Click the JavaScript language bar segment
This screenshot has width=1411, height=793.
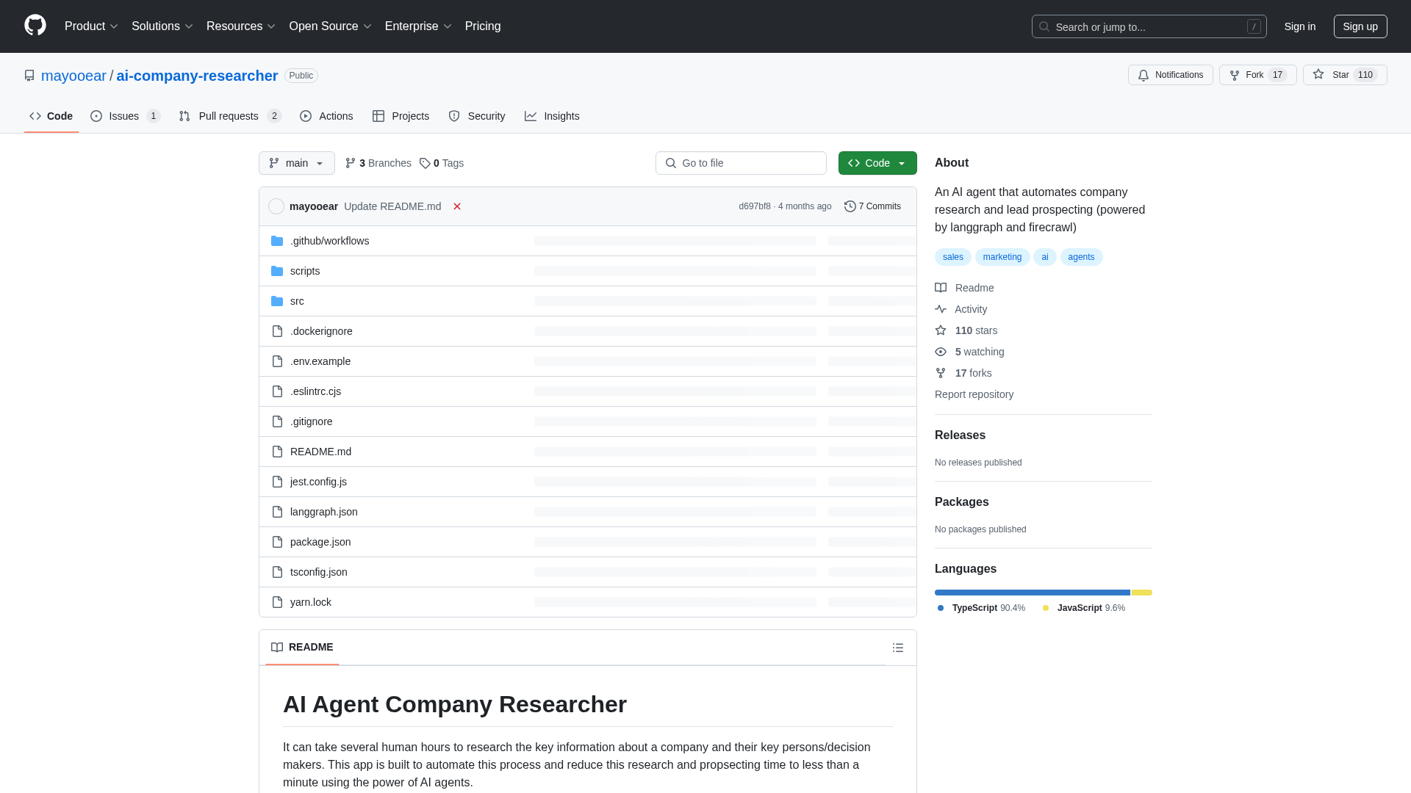(1141, 593)
